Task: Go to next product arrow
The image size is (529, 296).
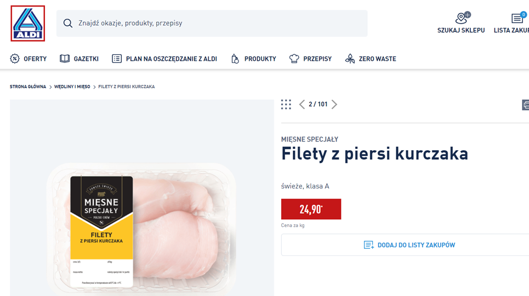Action: [334, 104]
